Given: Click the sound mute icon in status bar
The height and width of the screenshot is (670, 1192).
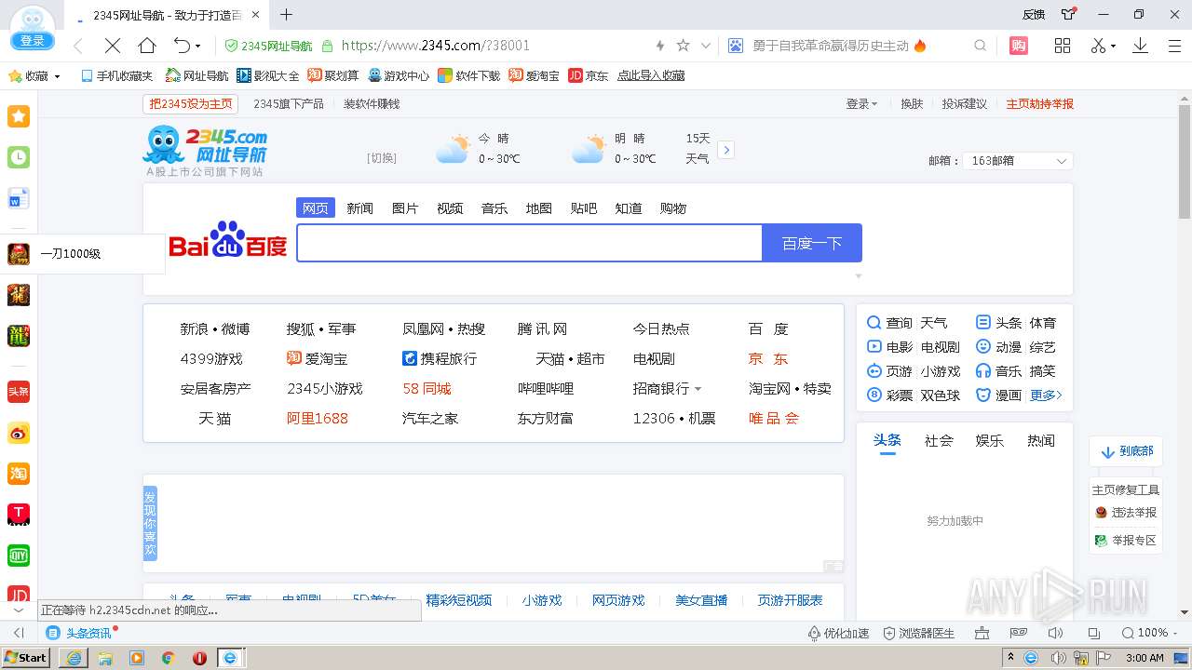Looking at the screenshot, I should point(1056,633).
